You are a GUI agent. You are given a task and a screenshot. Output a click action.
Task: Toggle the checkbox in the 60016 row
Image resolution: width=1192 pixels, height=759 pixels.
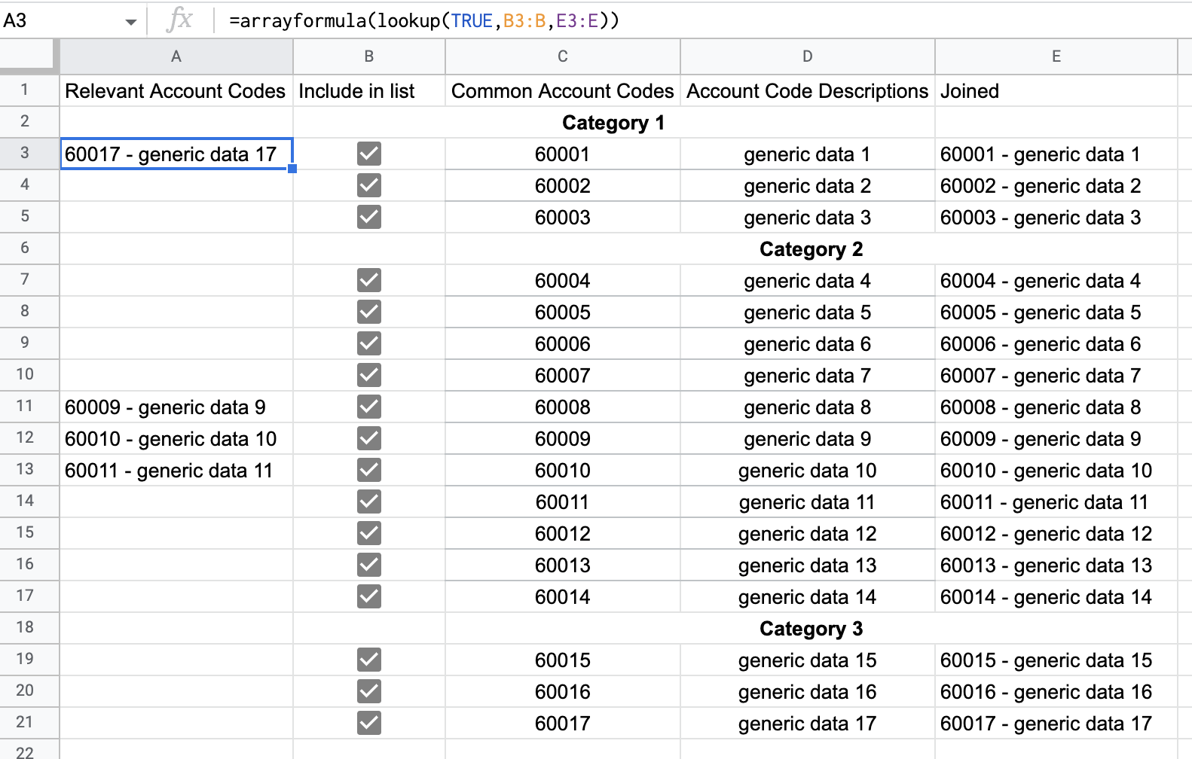point(369,691)
